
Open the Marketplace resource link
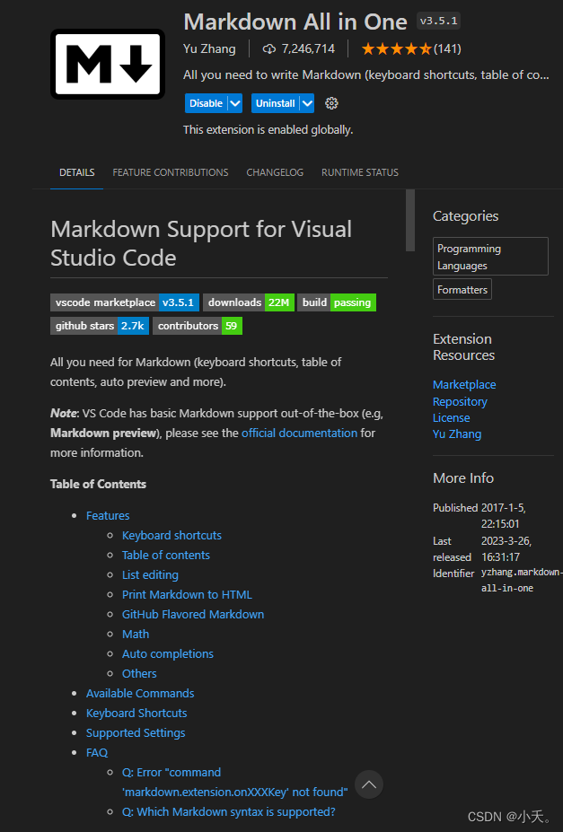pyautogui.click(x=464, y=385)
